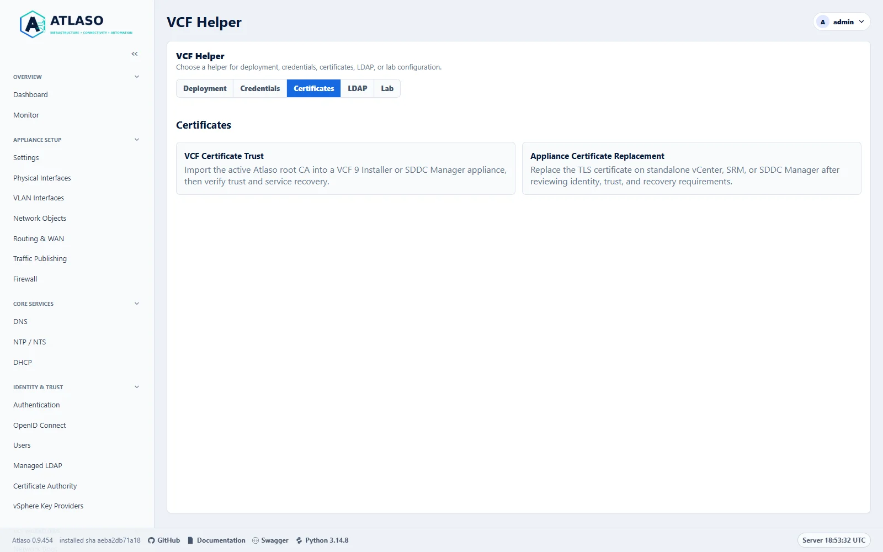Click the GitHub icon in footer

tap(151, 540)
